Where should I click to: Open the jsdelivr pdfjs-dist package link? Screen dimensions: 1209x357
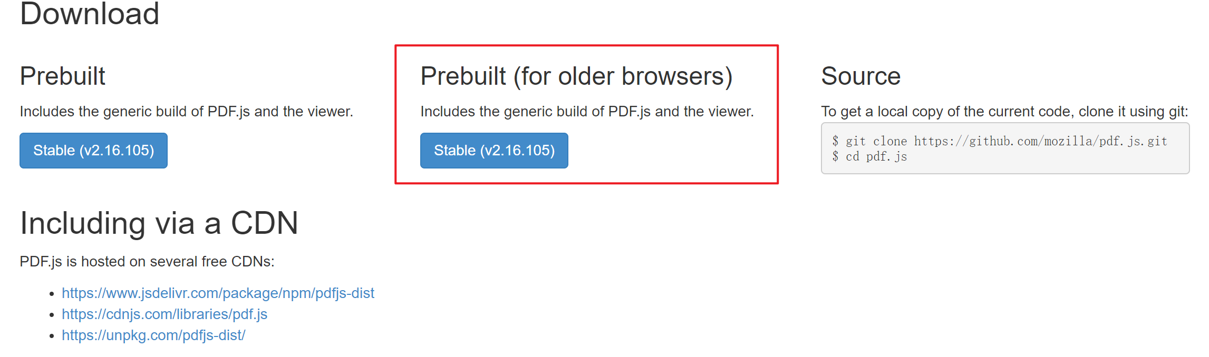218,293
